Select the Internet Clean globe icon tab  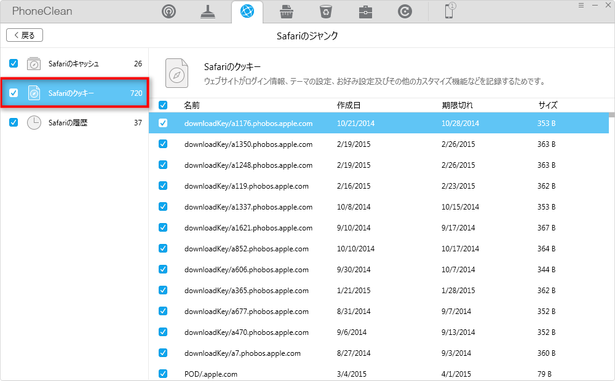tap(247, 11)
